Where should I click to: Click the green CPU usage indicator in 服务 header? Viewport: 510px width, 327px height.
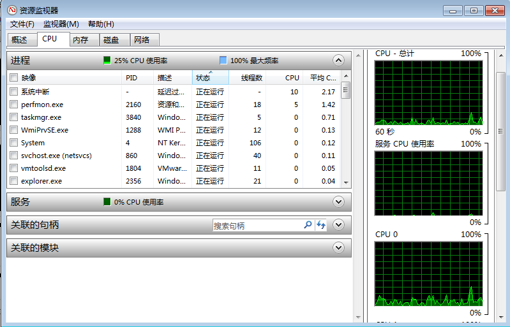click(107, 202)
